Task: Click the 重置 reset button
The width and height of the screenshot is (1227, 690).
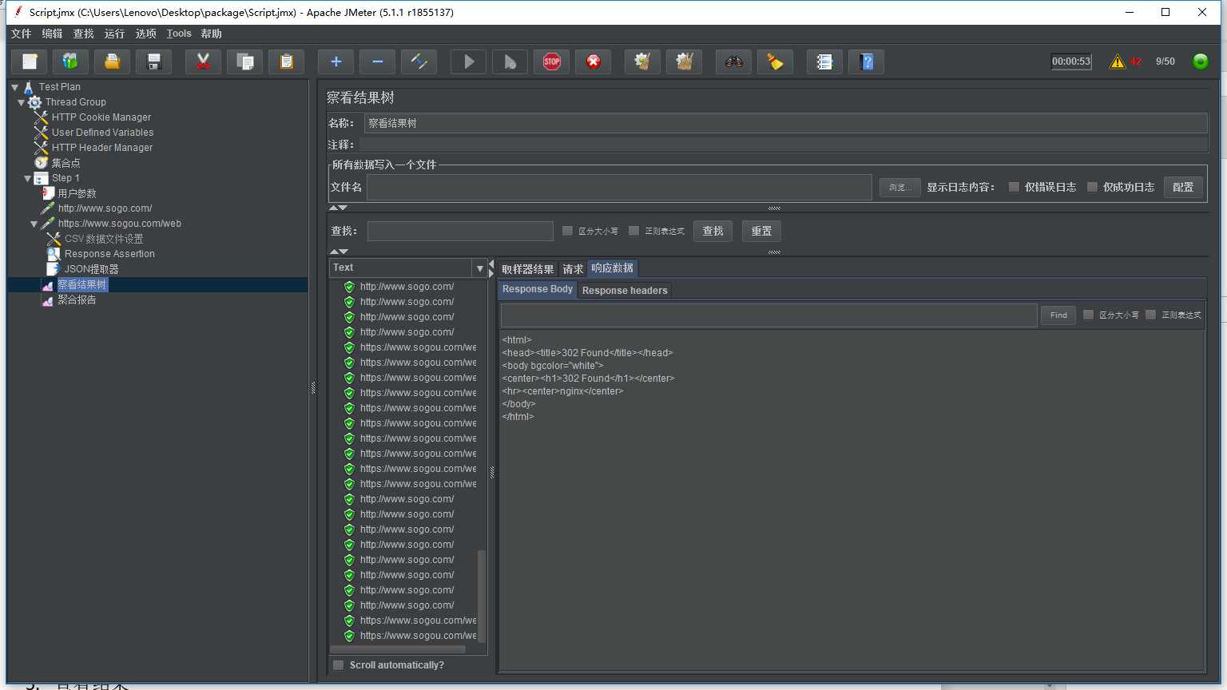Action: pos(761,231)
